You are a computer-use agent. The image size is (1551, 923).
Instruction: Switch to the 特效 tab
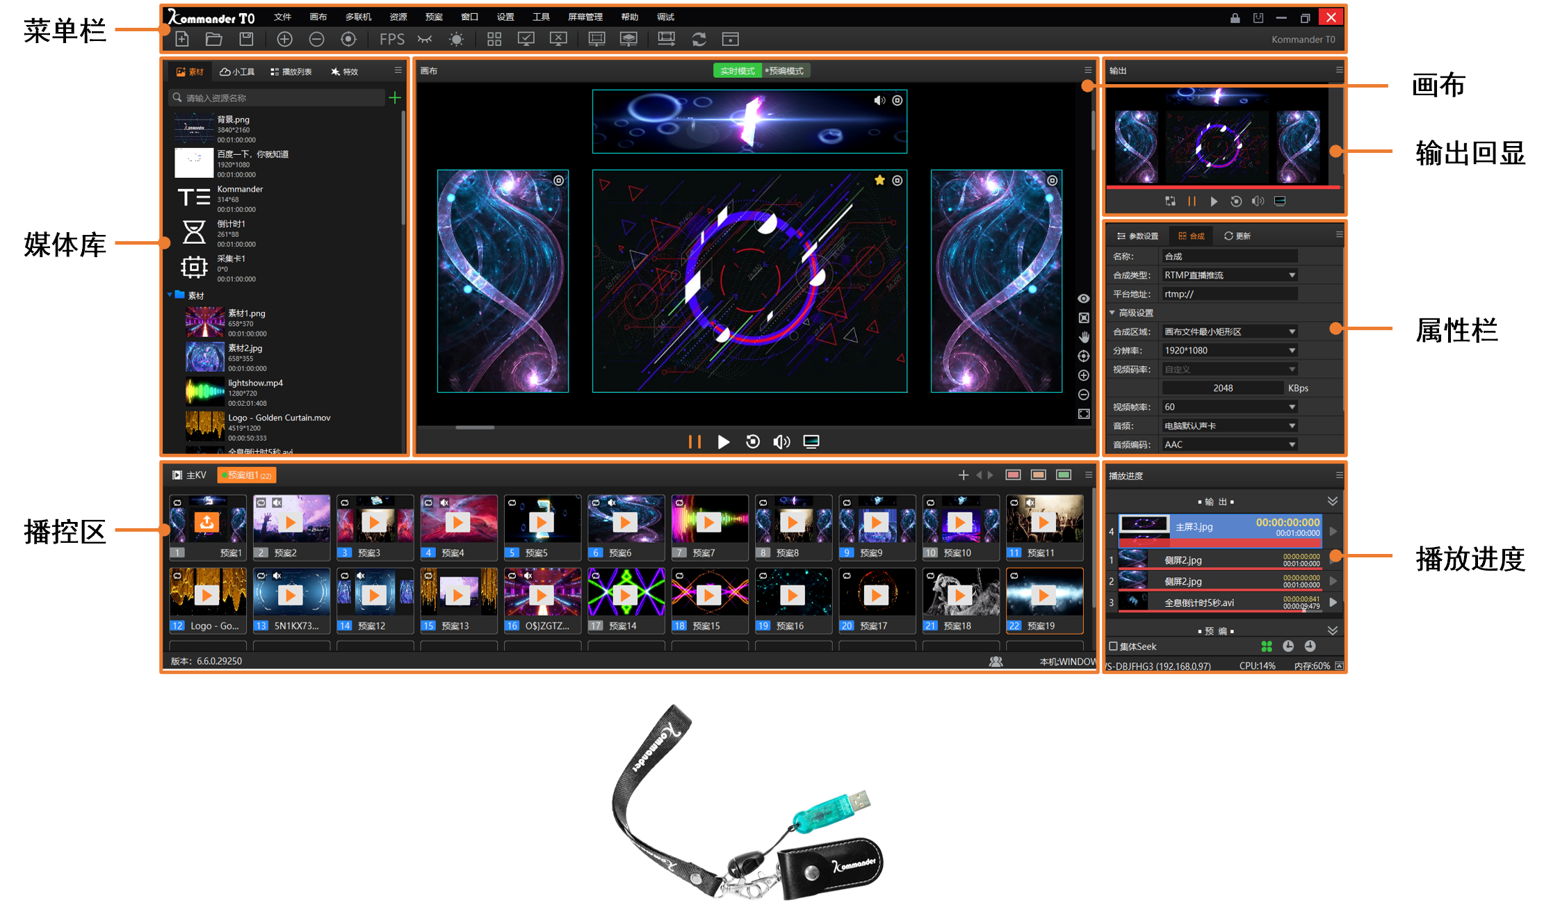[345, 72]
